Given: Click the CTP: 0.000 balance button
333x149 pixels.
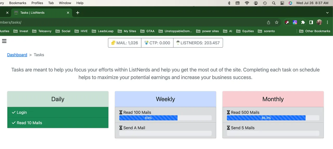Looking at the screenshot, I should 157,43.
